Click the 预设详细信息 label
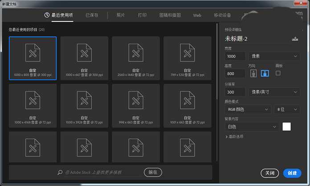This screenshot has width=310, height=186. pos(233,30)
